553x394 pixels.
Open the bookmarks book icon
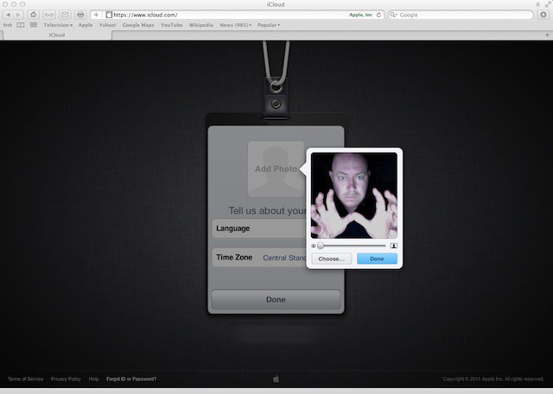click(21, 25)
